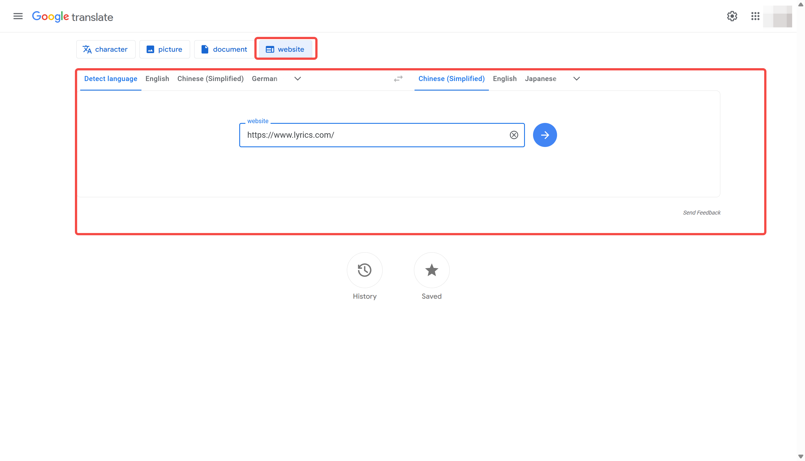
Task: Select German as source language
Action: tap(265, 79)
